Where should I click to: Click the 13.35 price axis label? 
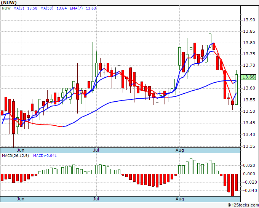pyautogui.click(x=249, y=146)
